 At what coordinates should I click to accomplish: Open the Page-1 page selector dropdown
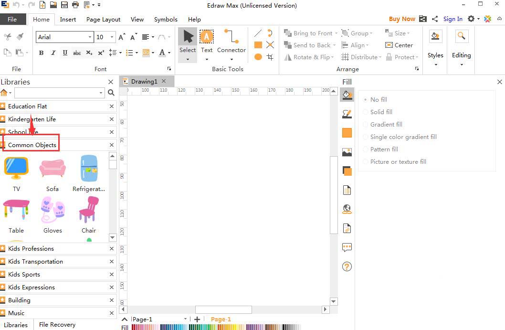coord(185,319)
